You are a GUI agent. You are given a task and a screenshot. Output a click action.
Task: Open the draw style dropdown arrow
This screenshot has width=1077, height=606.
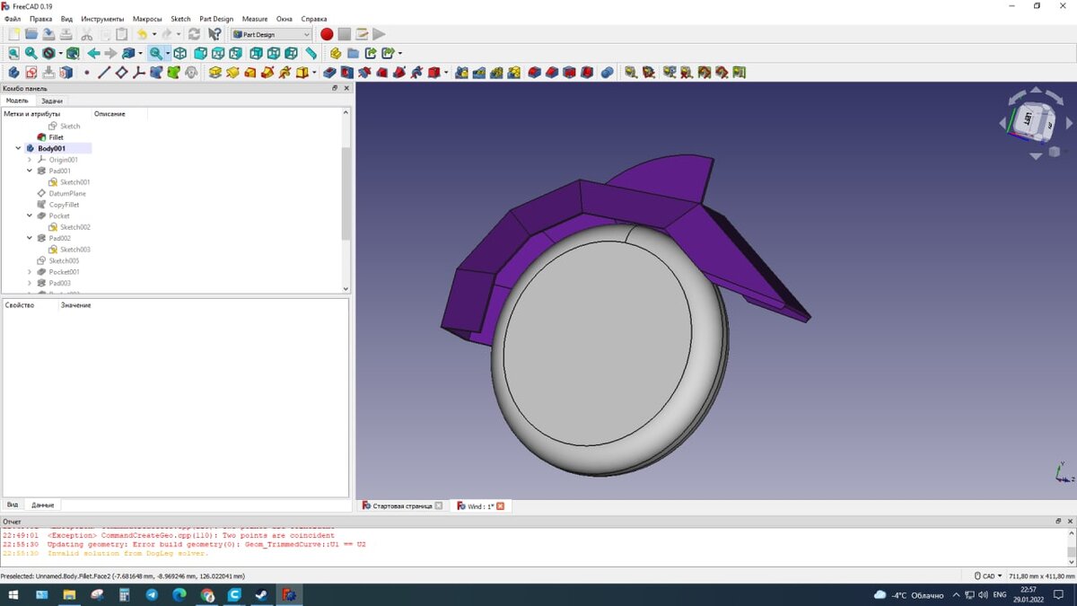pos(61,54)
